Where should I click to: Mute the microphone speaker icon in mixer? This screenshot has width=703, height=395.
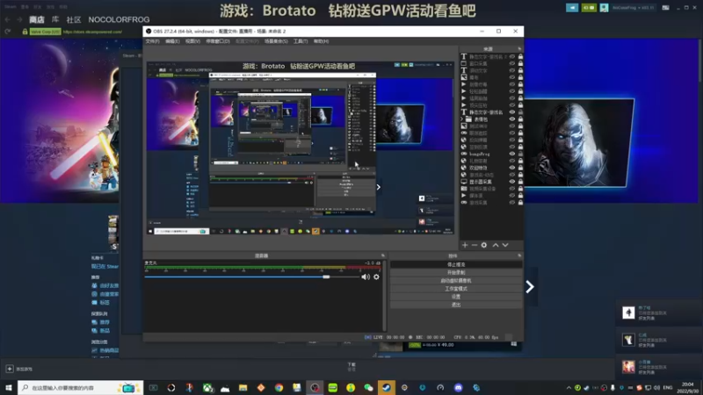click(366, 276)
